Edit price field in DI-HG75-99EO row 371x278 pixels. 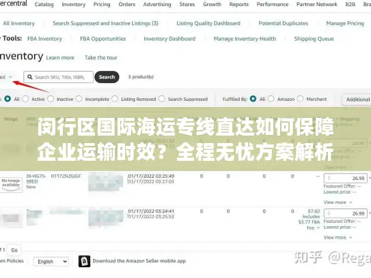tap(346, 178)
